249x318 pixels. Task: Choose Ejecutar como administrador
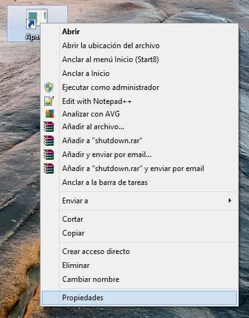coord(139,87)
